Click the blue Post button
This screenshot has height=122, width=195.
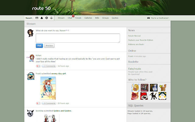click(39, 46)
